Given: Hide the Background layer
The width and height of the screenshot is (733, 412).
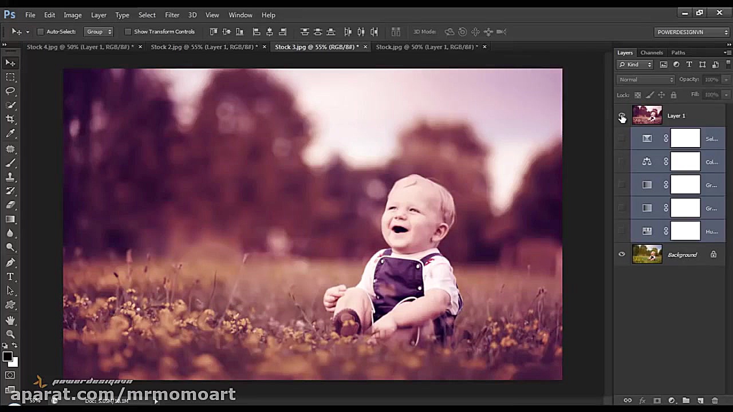Looking at the screenshot, I should (622, 254).
